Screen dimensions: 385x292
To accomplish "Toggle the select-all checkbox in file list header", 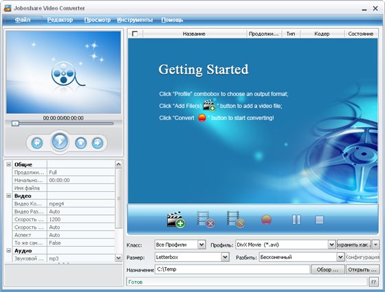I will pyautogui.click(x=135, y=34).
